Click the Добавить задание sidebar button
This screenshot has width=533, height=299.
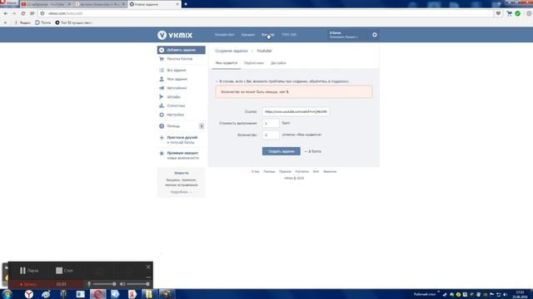182,50
